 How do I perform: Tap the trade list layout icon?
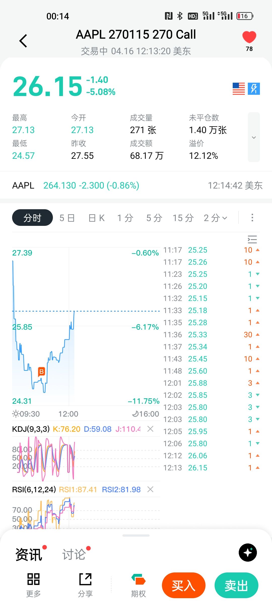tap(252, 239)
